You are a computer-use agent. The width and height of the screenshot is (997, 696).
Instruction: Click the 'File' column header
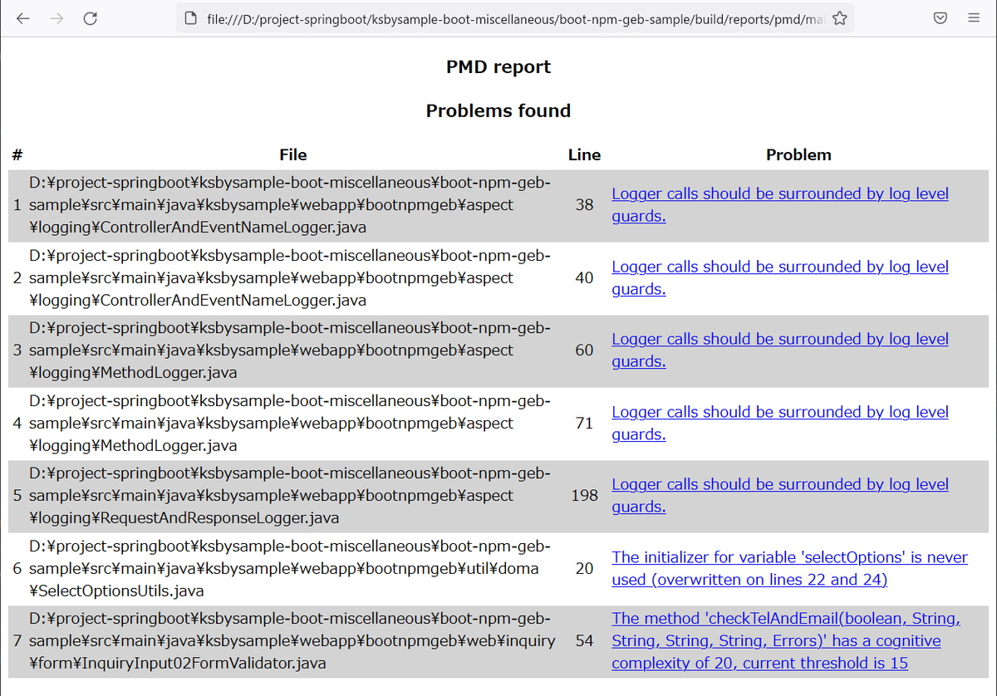point(293,154)
